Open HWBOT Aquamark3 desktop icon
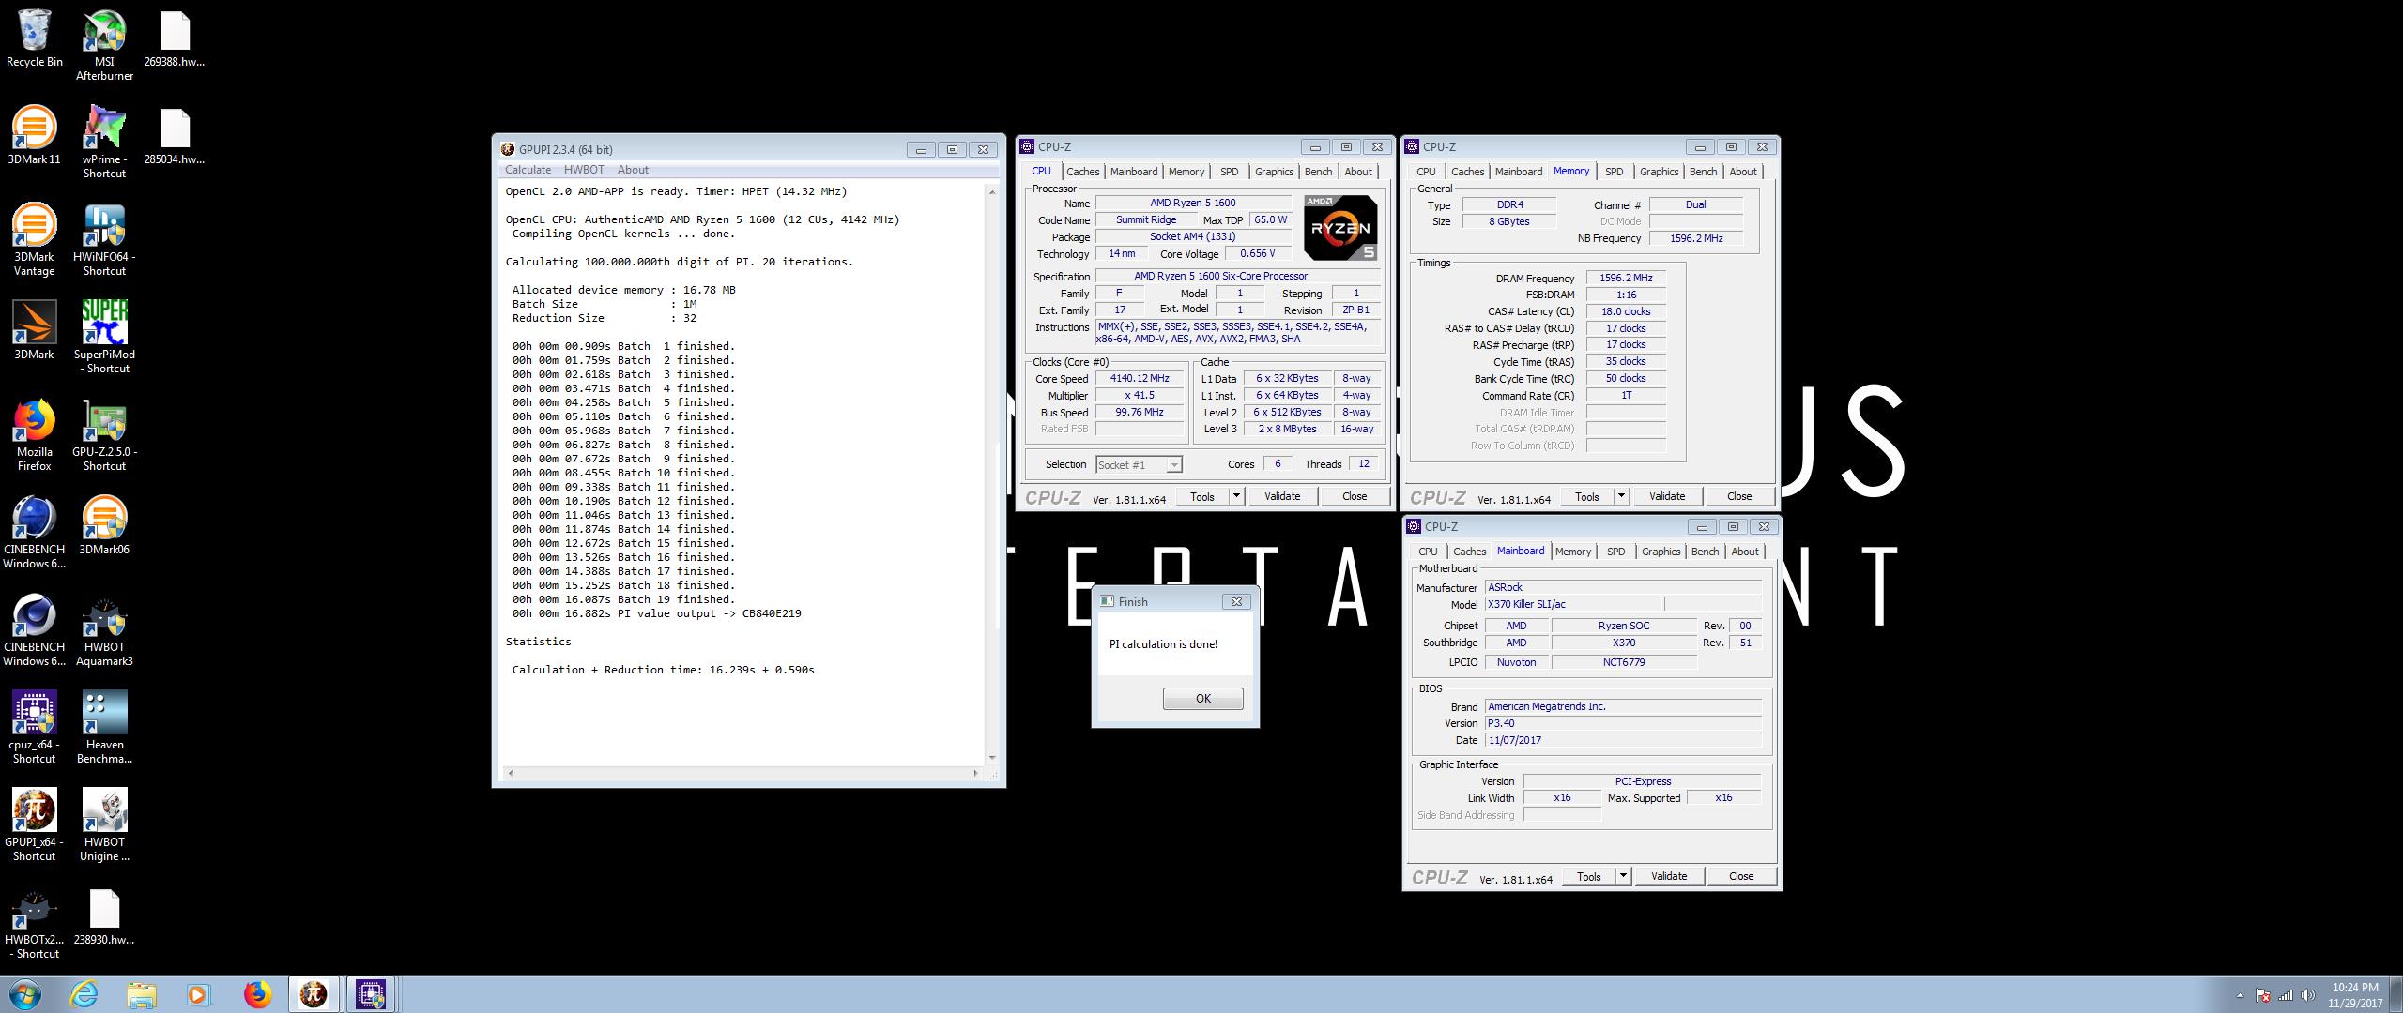Screen dimensions: 2403x1013 tap(104, 630)
